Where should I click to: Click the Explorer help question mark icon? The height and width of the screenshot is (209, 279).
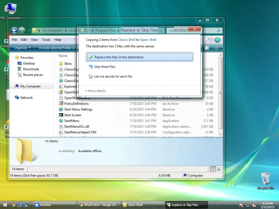point(217,48)
